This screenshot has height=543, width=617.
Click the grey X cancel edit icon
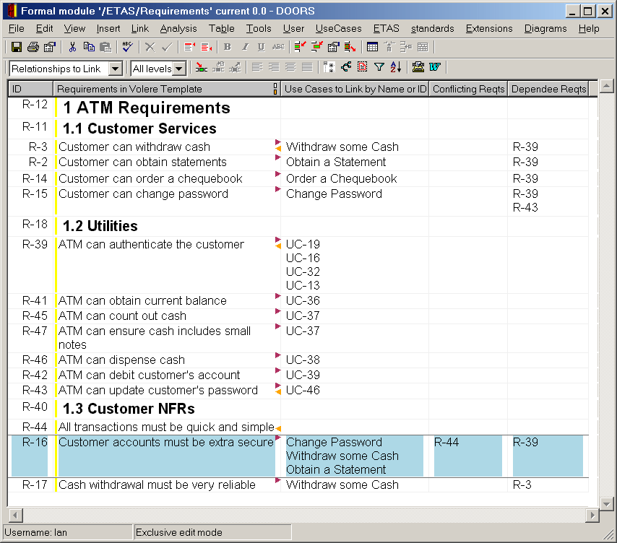coord(150,47)
